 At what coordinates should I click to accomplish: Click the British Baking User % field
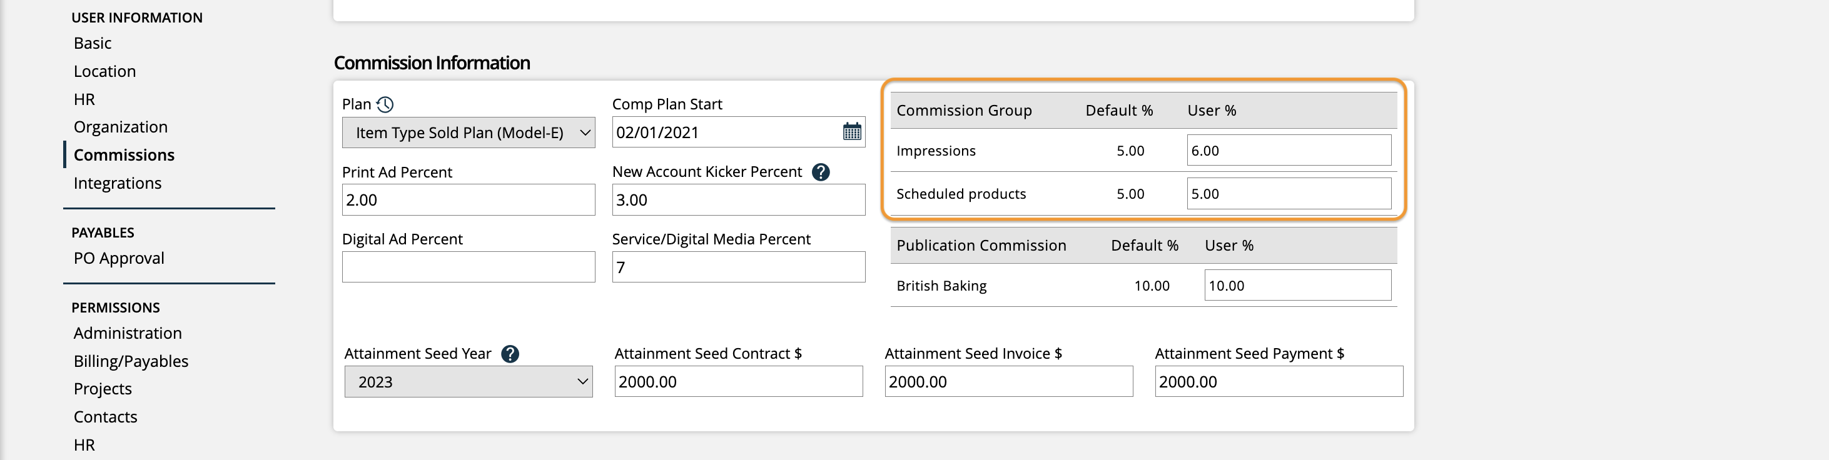click(x=1297, y=286)
